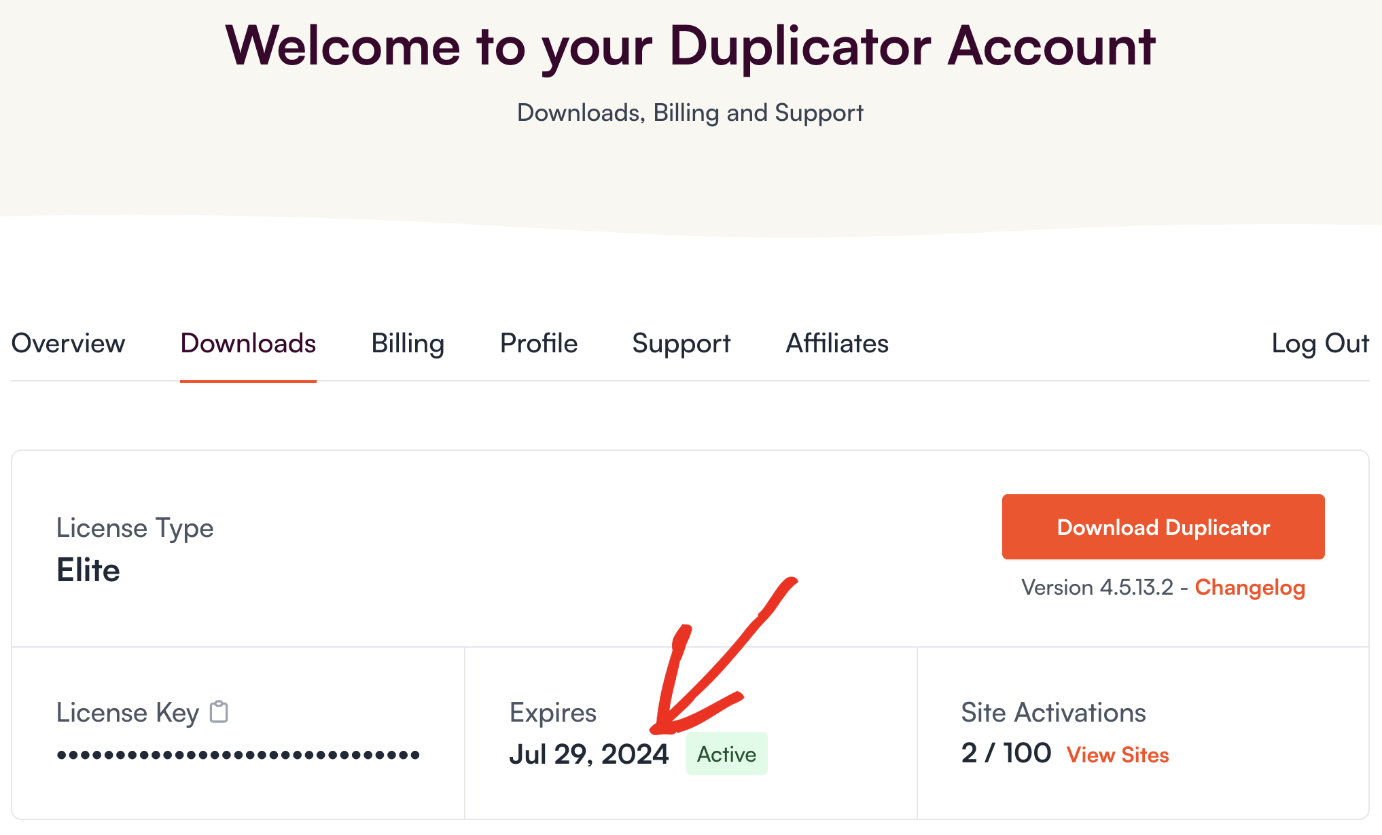The width and height of the screenshot is (1382, 835).
Task: Click the Site Activations label
Action: [x=1054, y=713]
